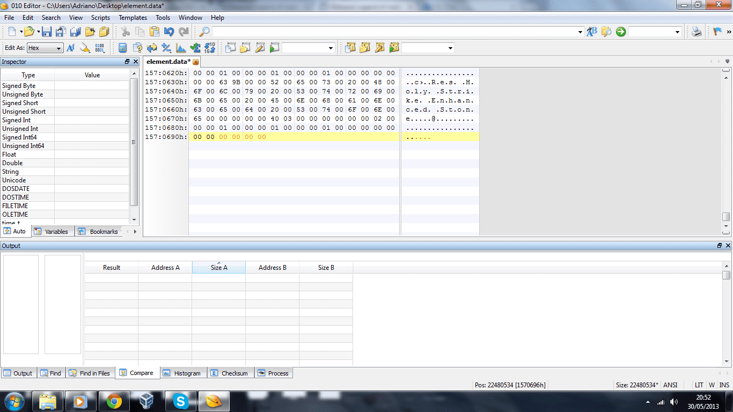This screenshot has width=733, height=412.
Task: Click the Type column header in Inspector
Action: 28,75
